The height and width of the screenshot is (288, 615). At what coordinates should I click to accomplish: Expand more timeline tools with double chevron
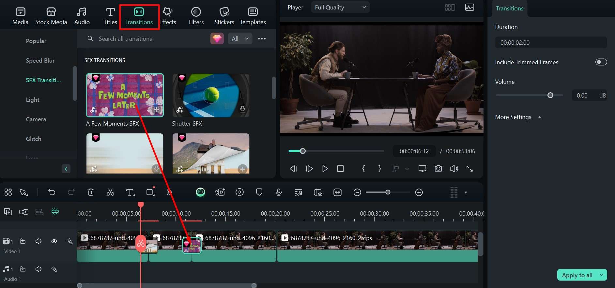coord(169,192)
